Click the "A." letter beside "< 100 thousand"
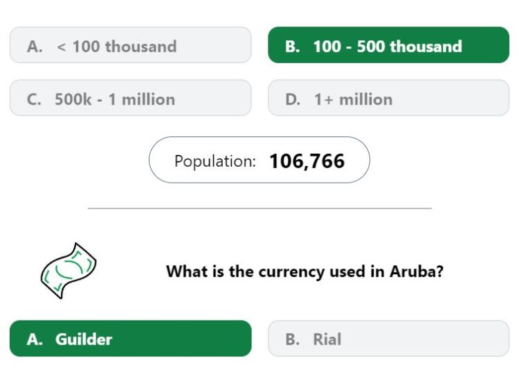The height and width of the screenshot is (371, 519). tap(35, 46)
